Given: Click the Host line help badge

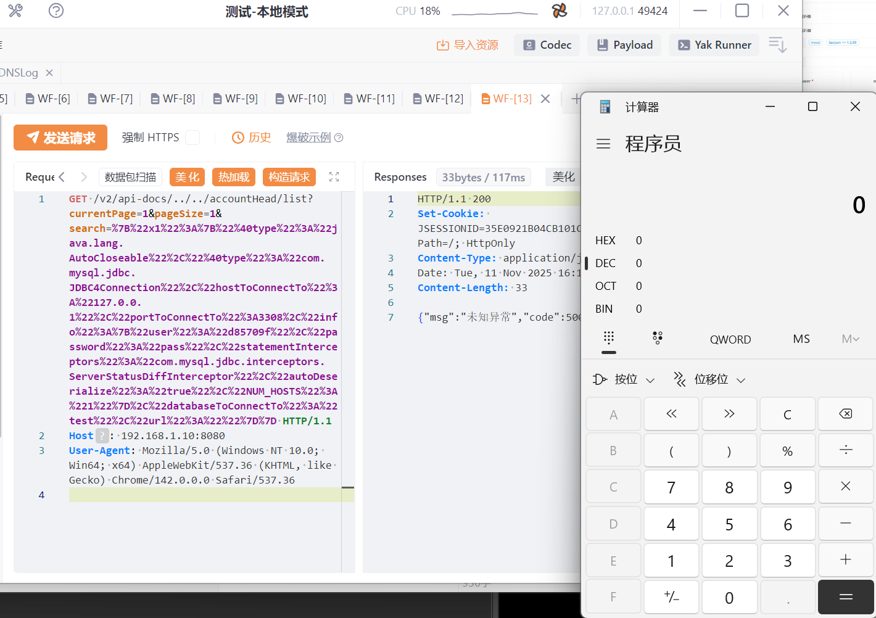Looking at the screenshot, I should [102, 436].
